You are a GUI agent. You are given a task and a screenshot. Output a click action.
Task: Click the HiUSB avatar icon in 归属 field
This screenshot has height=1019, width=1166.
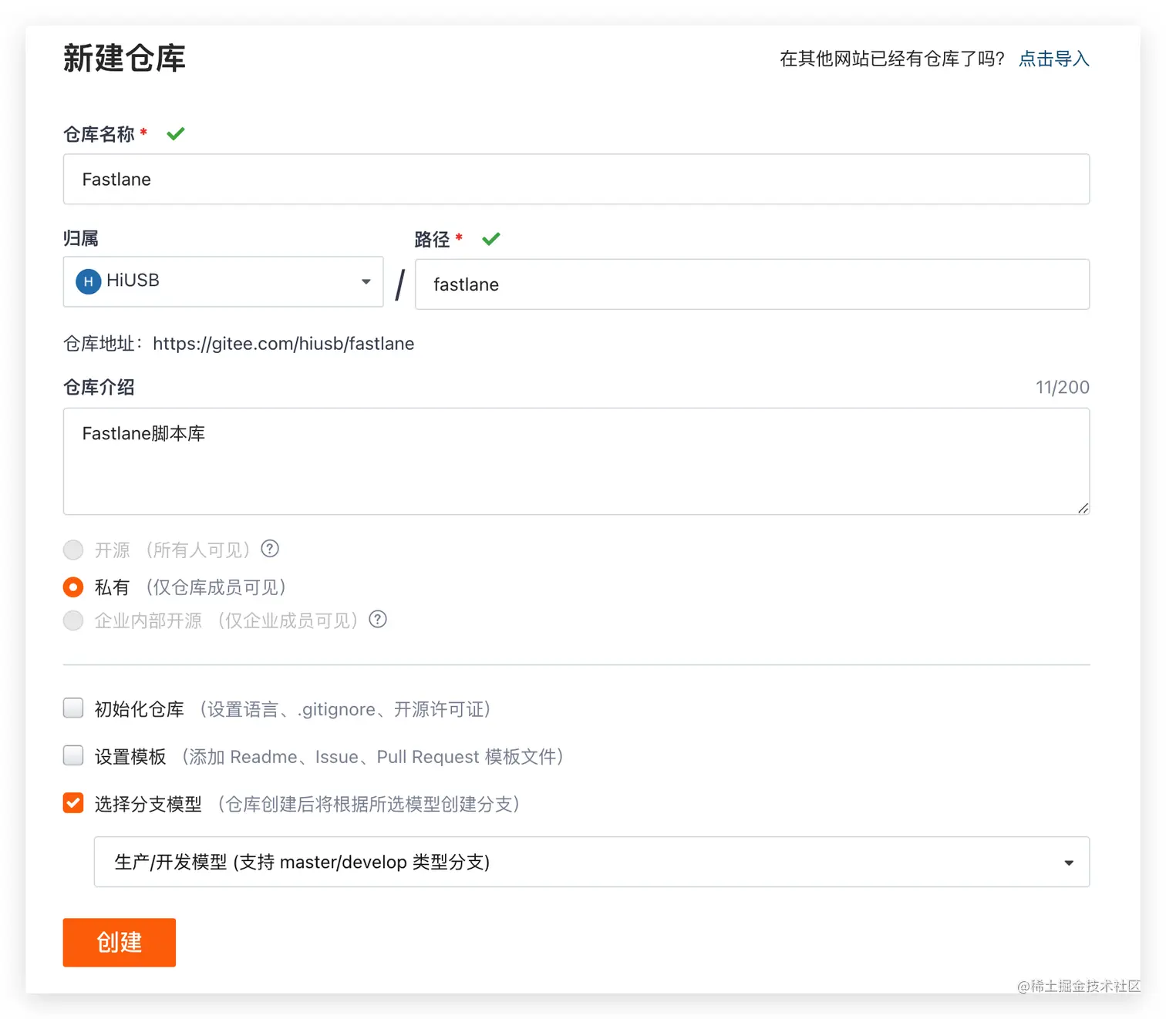point(89,281)
